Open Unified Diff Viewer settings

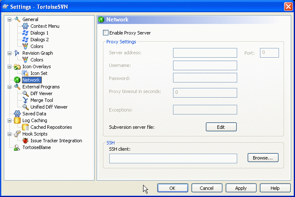[x=49, y=107]
